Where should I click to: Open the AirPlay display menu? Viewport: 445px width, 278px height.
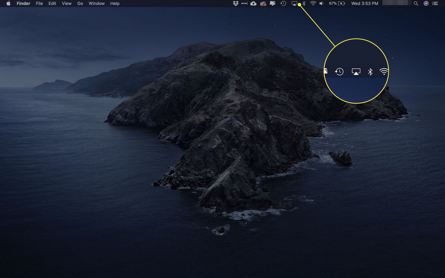point(294,4)
